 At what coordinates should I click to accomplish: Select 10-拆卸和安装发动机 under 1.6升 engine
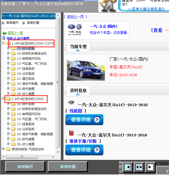tap(32, 109)
